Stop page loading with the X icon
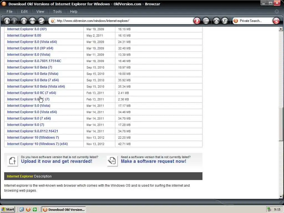Viewport: 284px width, 213px height. 216,21
